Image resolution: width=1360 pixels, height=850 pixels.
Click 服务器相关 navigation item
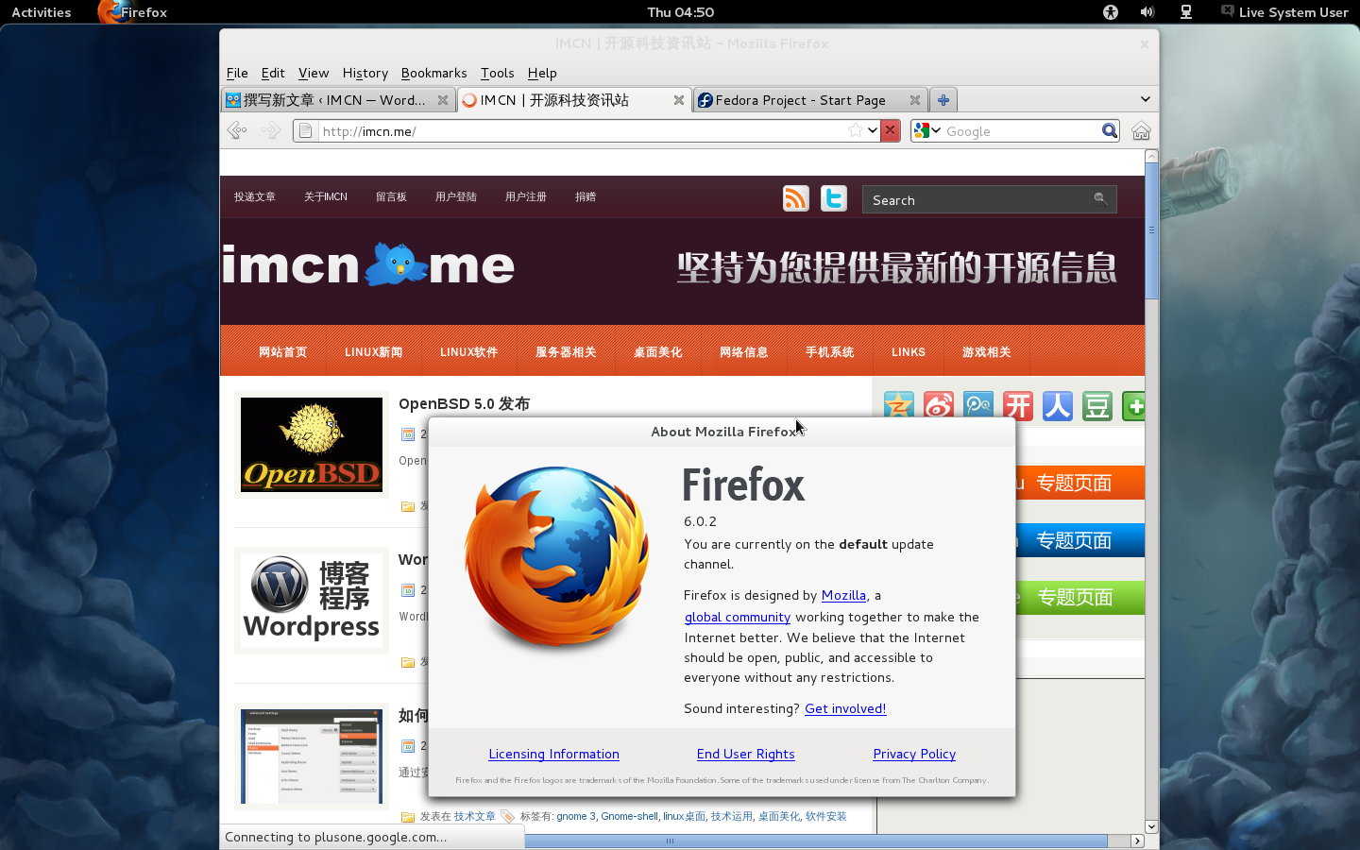pos(566,351)
